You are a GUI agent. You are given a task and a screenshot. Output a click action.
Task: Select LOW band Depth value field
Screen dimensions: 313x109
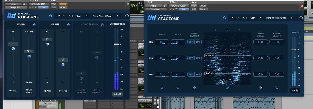[178, 74]
